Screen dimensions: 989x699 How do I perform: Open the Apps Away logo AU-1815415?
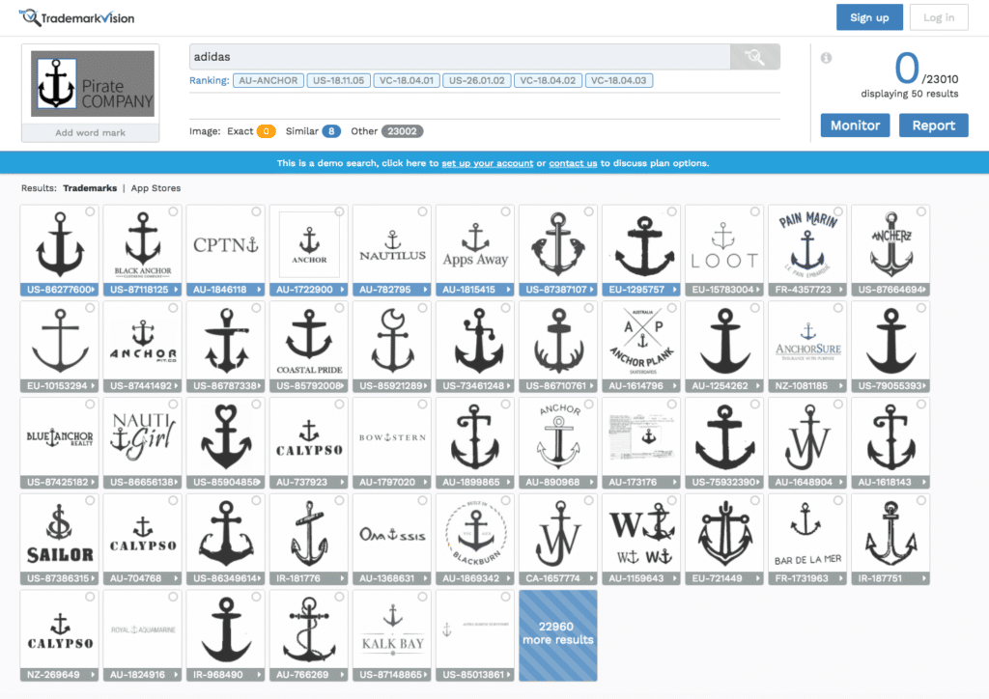[x=475, y=245]
